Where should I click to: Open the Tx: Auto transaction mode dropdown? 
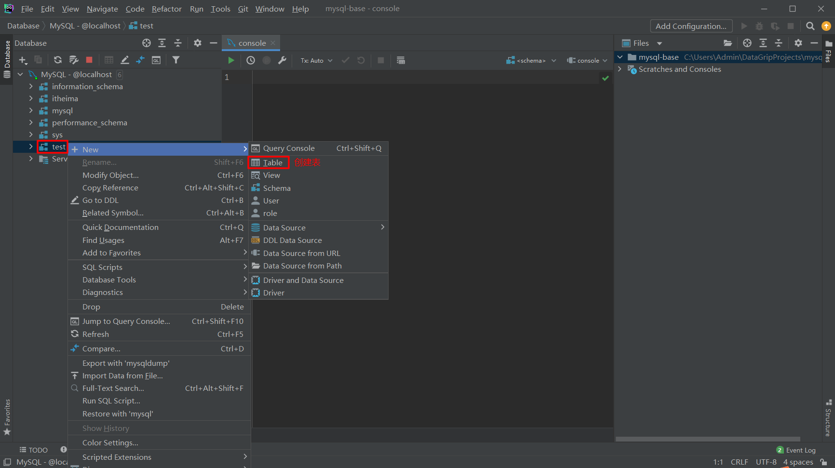coord(317,61)
